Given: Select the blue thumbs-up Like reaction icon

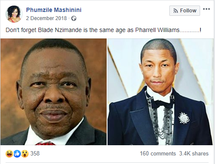Looking at the screenshot, I should (17, 154).
